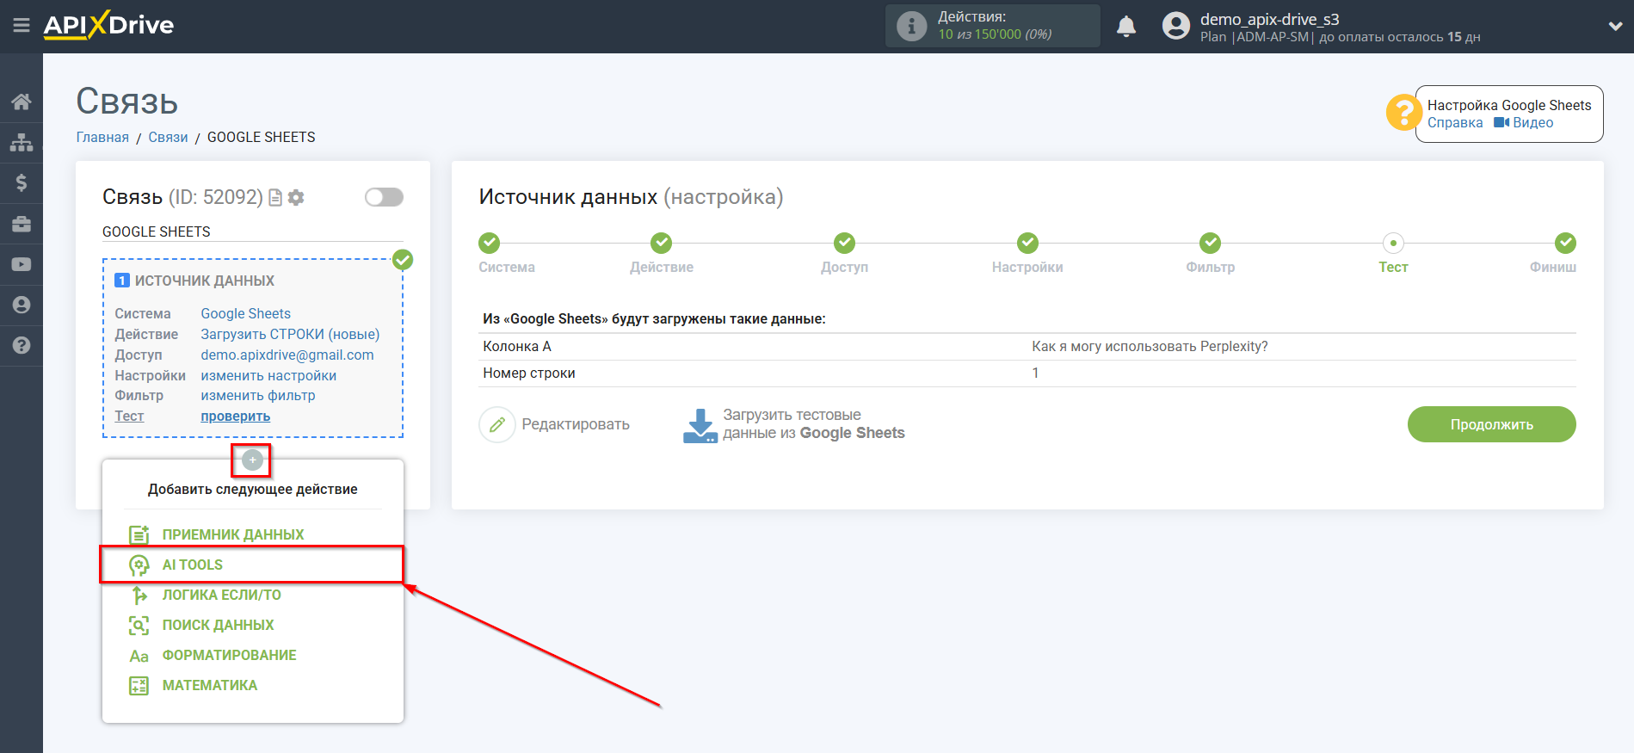Open the Справка help link
Screen dimensions: 1634x753
[1455, 123]
